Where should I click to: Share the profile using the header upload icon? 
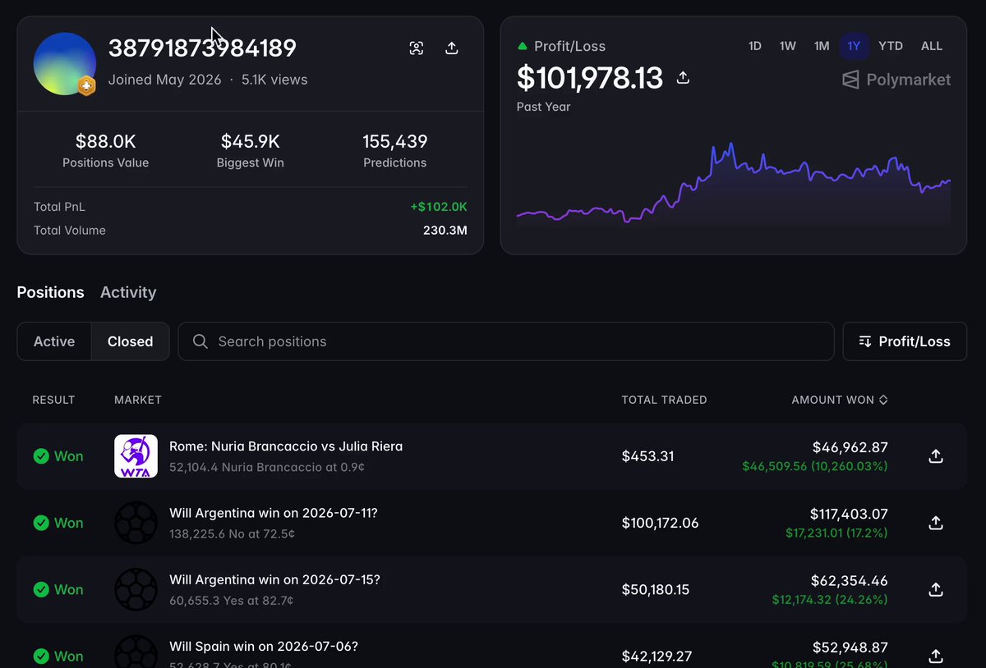coord(451,48)
